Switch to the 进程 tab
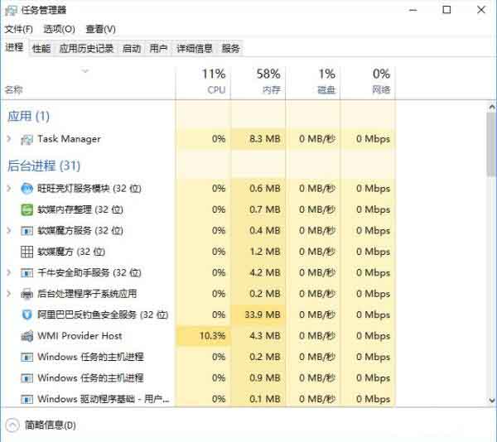497x442 pixels. [14, 47]
